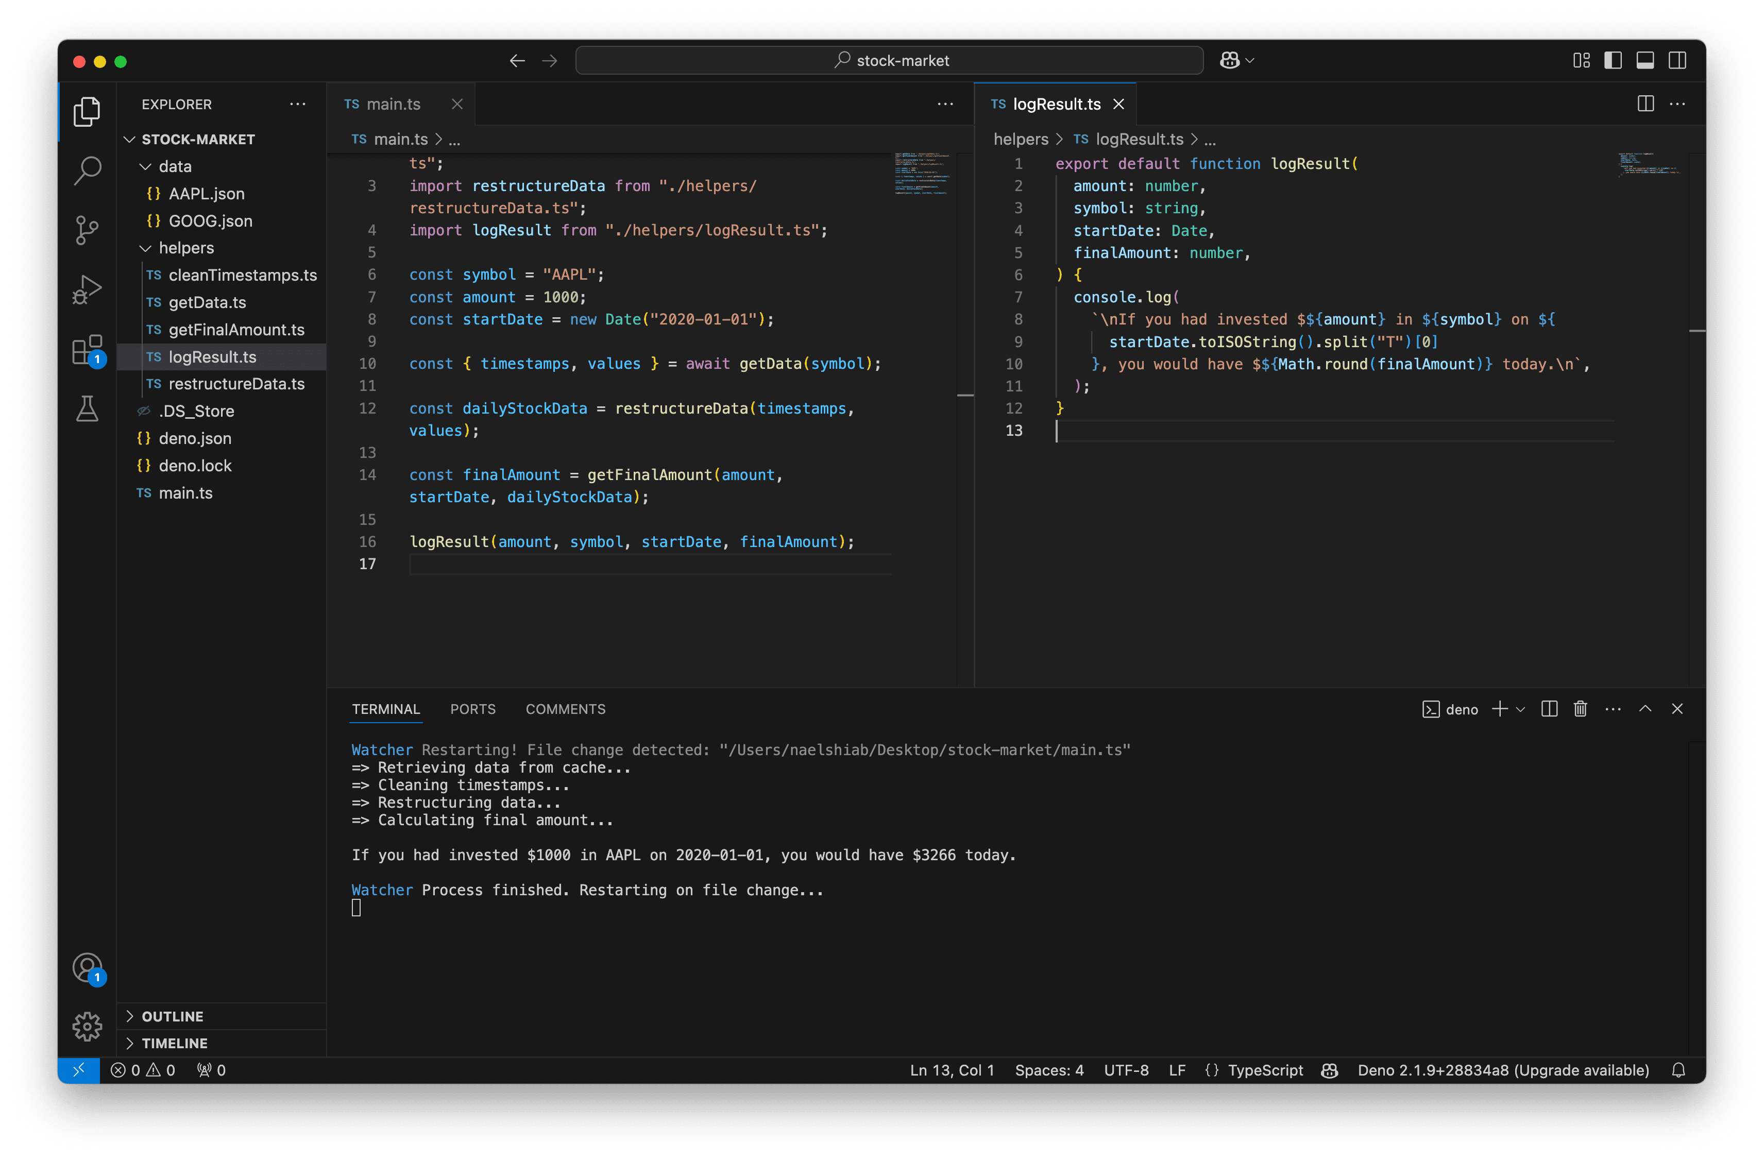Split the logResult.ts editor right
The width and height of the screenshot is (1764, 1160).
(1646, 104)
